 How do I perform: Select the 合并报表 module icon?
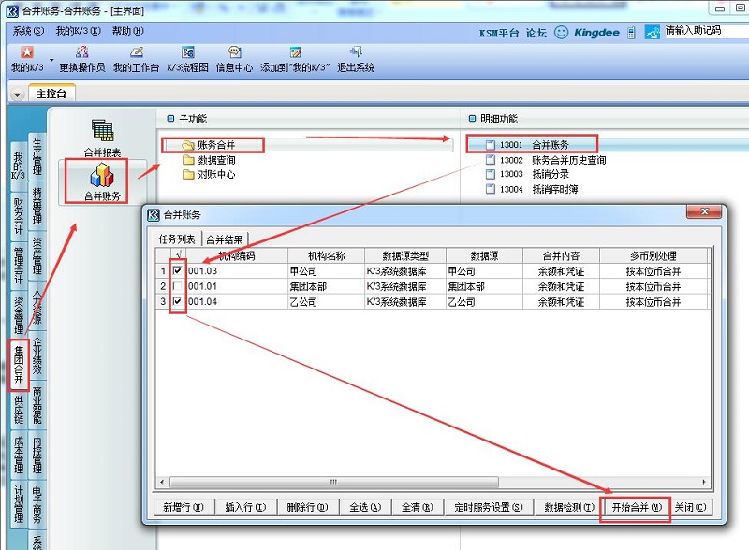pyautogui.click(x=102, y=137)
